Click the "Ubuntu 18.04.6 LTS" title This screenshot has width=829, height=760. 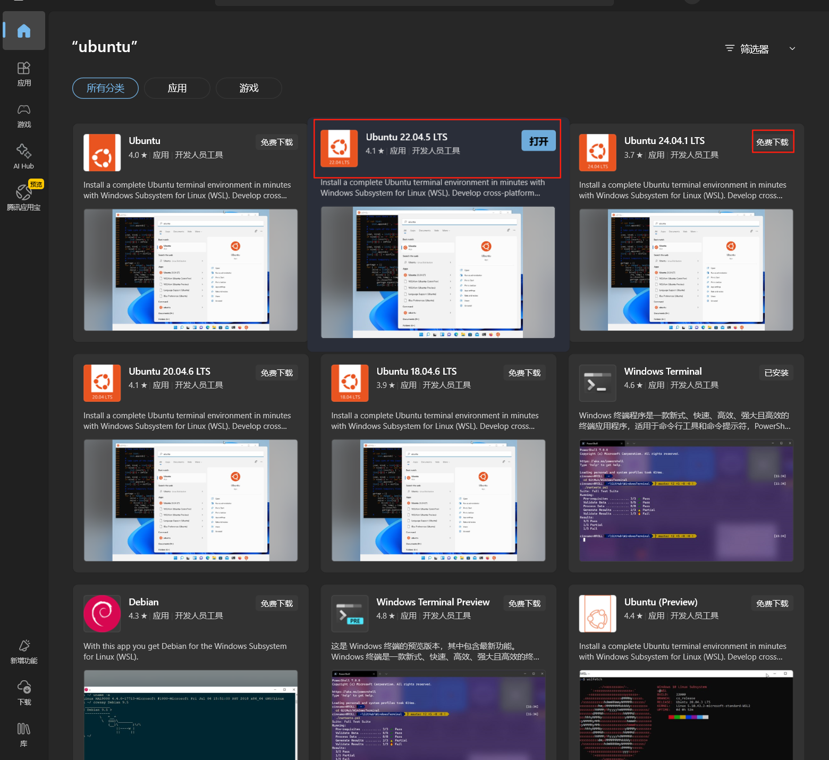tap(417, 371)
